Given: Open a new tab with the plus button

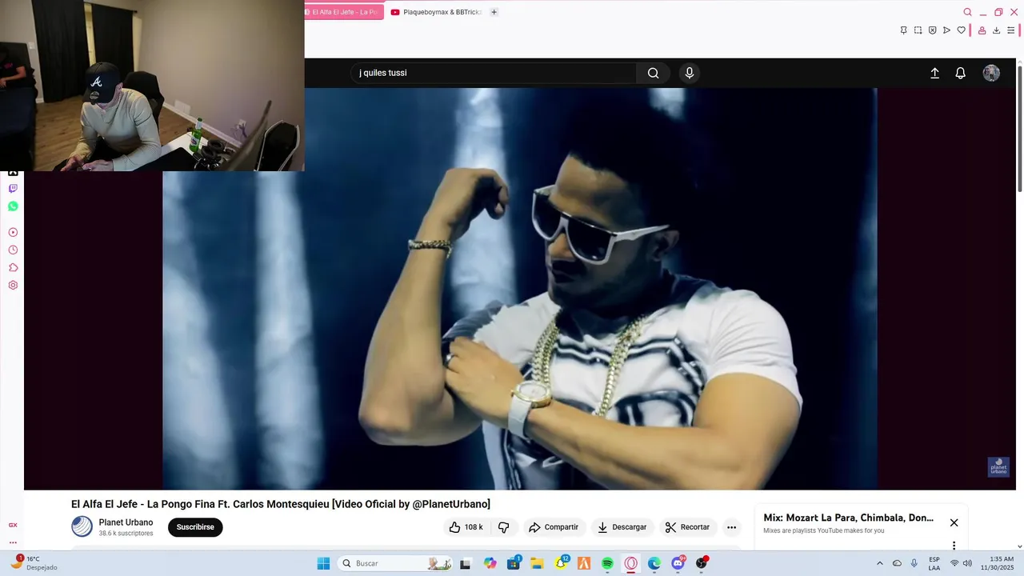Looking at the screenshot, I should coord(494,12).
